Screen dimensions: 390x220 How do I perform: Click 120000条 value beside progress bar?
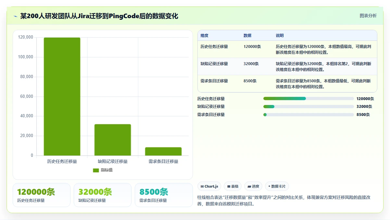[x=365, y=99]
